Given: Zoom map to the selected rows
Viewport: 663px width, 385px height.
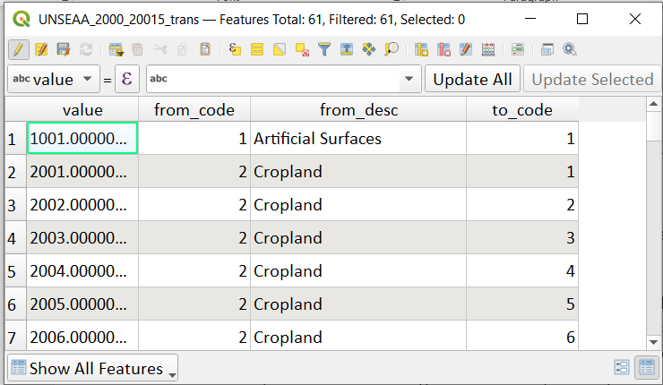Looking at the screenshot, I should click(x=392, y=49).
